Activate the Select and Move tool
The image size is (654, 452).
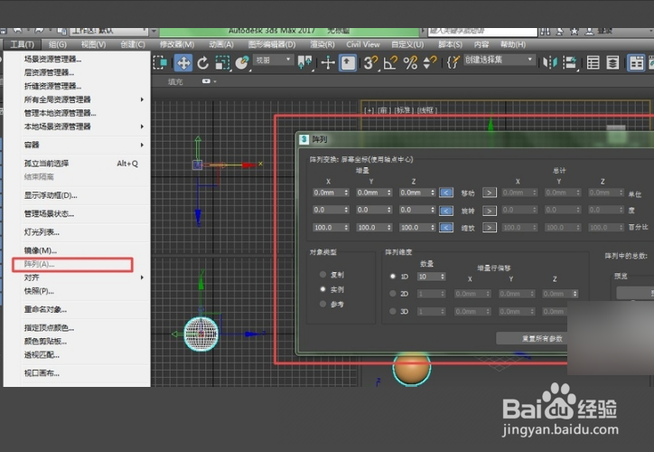(183, 63)
